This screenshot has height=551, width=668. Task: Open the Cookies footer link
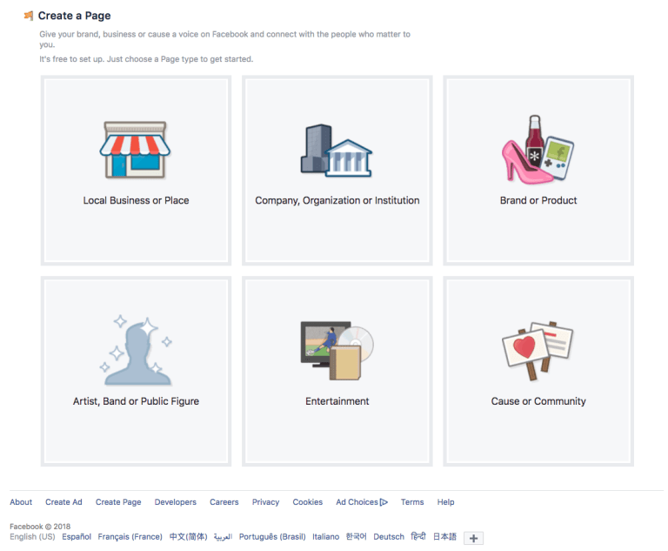click(307, 502)
